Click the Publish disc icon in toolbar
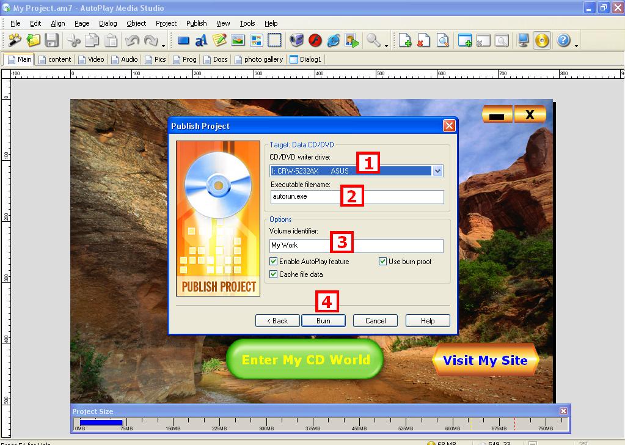 (x=541, y=41)
